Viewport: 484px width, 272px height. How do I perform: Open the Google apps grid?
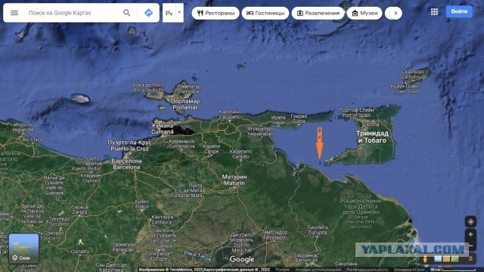point(434,12)
